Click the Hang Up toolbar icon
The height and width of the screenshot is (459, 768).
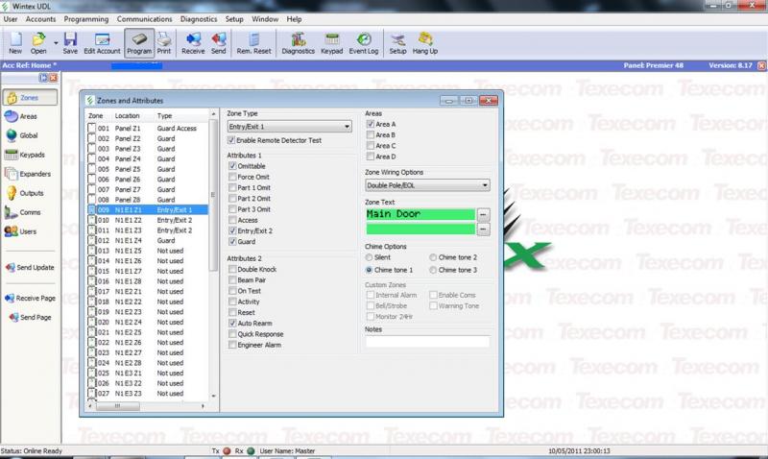click(424, 43)
